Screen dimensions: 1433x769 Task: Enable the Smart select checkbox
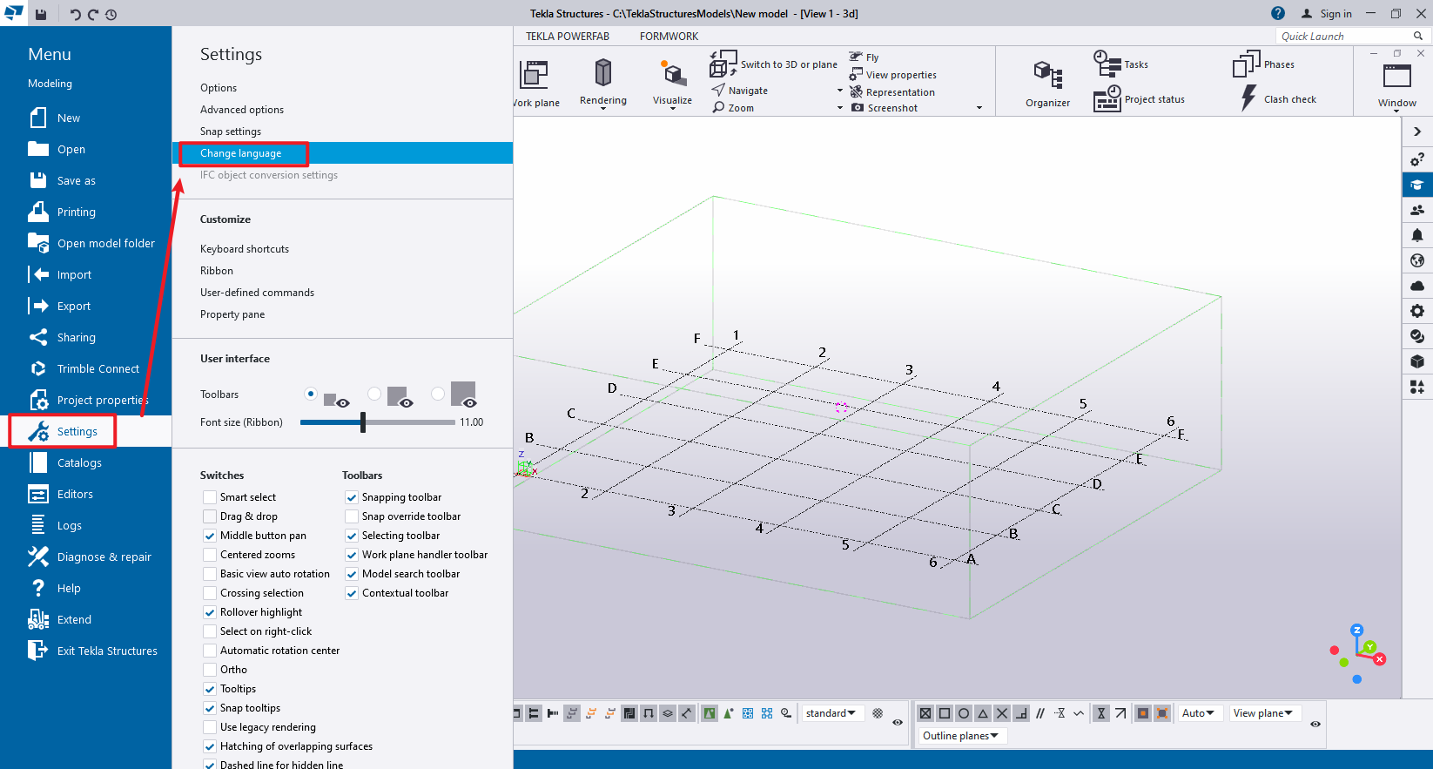point(210,497)
